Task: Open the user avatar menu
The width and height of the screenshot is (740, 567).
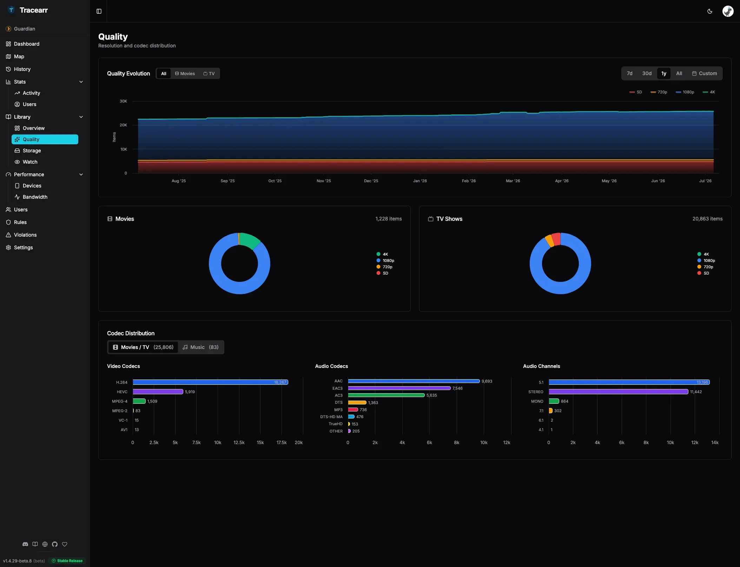Action: pyautogui.click(x=728, y=11)
